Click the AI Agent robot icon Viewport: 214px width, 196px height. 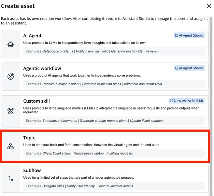(x=11, y=44)
